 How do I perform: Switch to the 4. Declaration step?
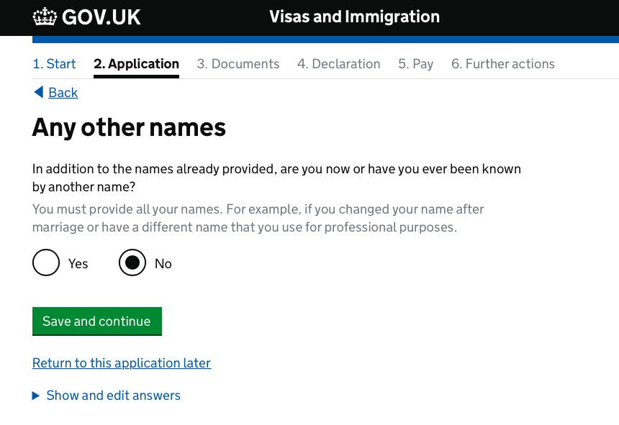pos(339,64)
